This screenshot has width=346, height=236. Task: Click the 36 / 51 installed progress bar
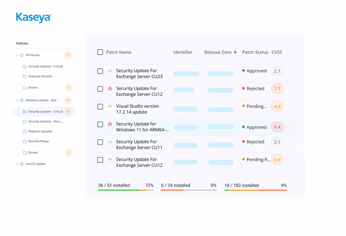click(x=126, y=190)
